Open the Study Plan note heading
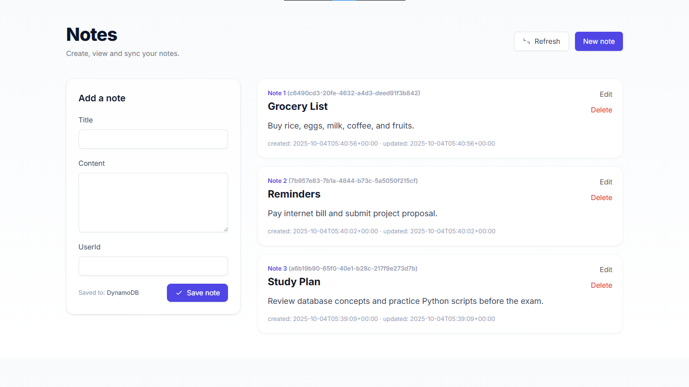This screenshot has width=689, height=387. pyautogui.click(x=294, y=282)
